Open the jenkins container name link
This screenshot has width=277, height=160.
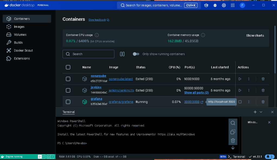[x=96, y=87]
